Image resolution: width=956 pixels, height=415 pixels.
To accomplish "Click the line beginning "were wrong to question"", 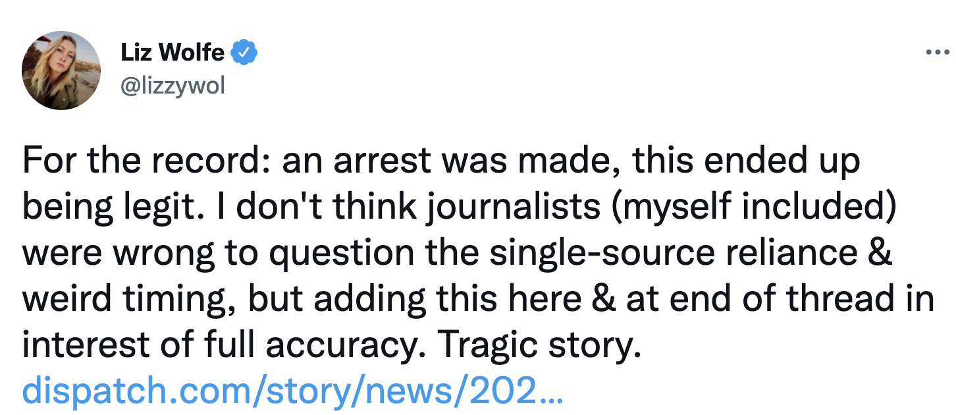I will [x=458, y=253].
